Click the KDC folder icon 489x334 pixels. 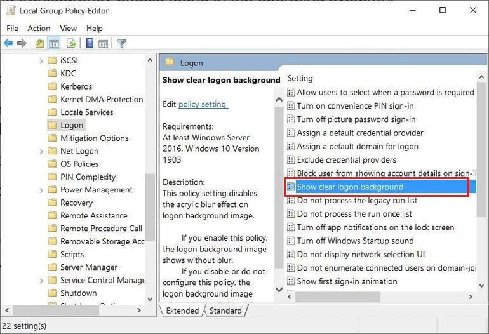pos(52,73)
